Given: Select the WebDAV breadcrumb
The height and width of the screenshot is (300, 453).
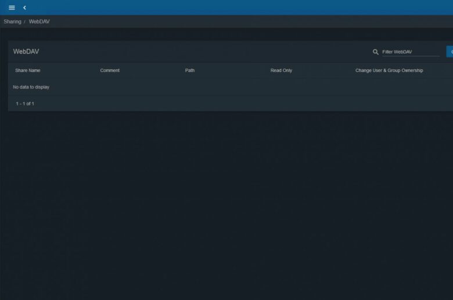Looking at the screenshot, I should (x=39, y=22).
